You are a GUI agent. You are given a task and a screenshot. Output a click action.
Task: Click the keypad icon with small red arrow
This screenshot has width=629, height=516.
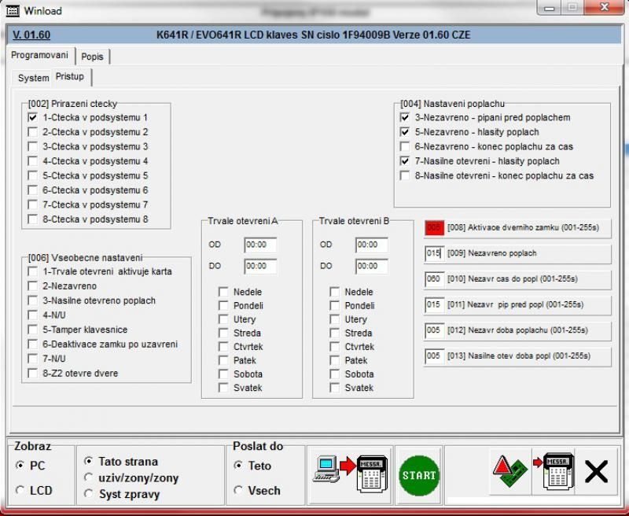click(x=554, y=474)
